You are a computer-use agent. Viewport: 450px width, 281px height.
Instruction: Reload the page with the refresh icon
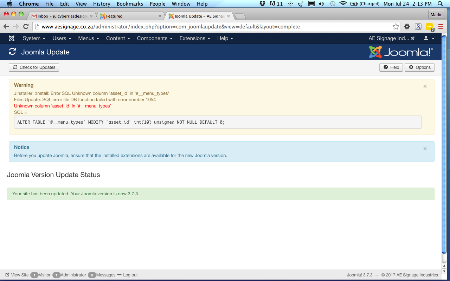(26, 26)
